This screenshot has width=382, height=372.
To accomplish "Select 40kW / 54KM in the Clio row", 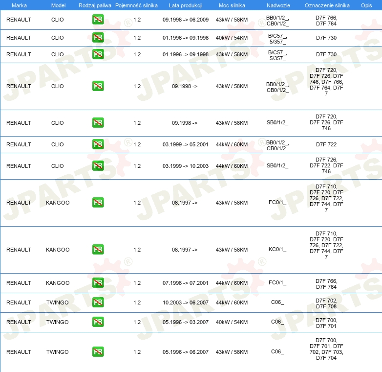I will coord(232,38).
